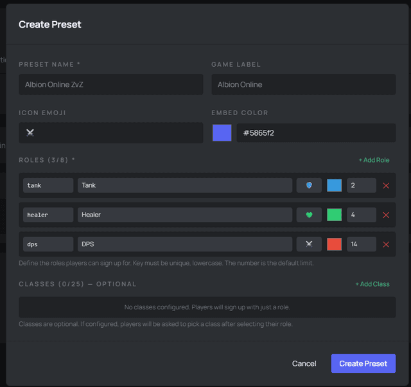411x387 pixels.
Task: Click the + Add Class link
Action: [372, 284]
